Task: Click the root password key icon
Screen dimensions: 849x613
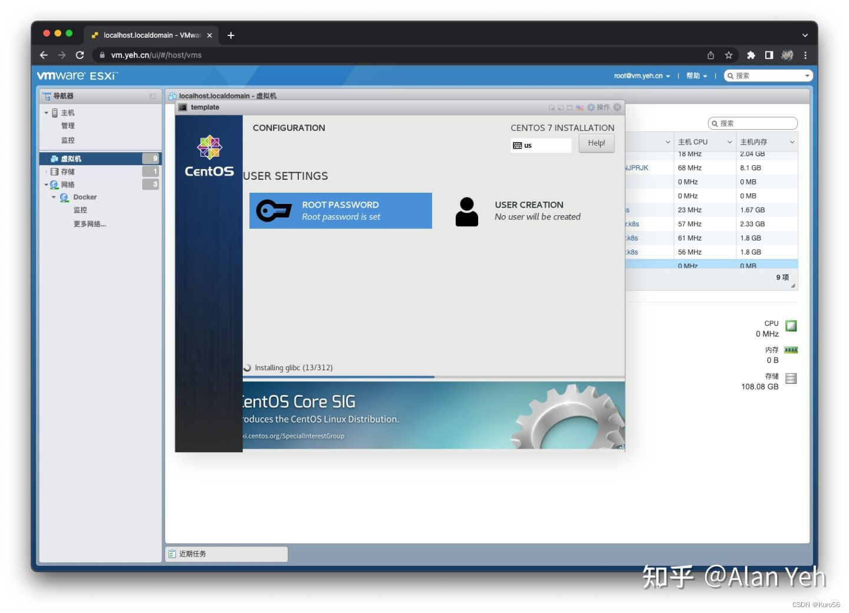Action: (274, 210)
